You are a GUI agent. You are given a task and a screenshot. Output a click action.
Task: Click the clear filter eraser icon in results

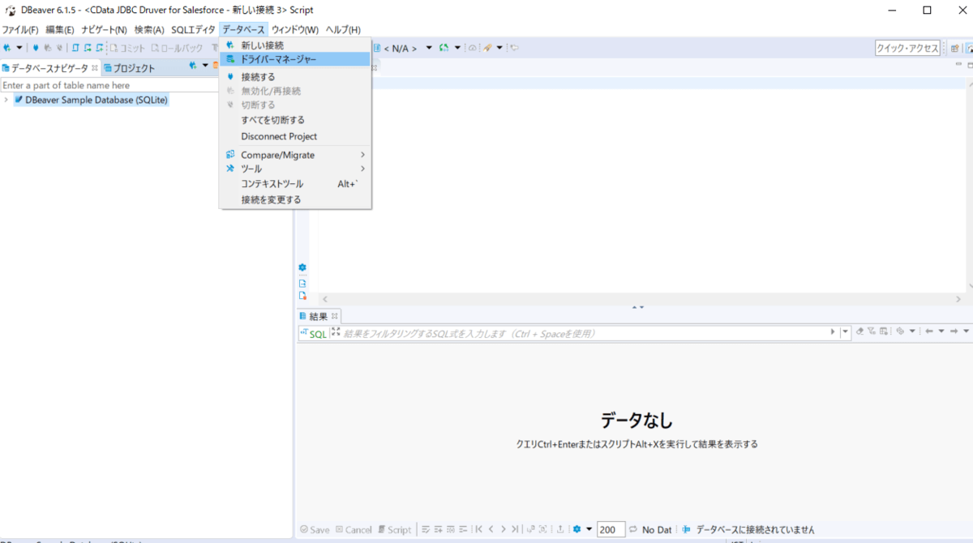point(861,331)
